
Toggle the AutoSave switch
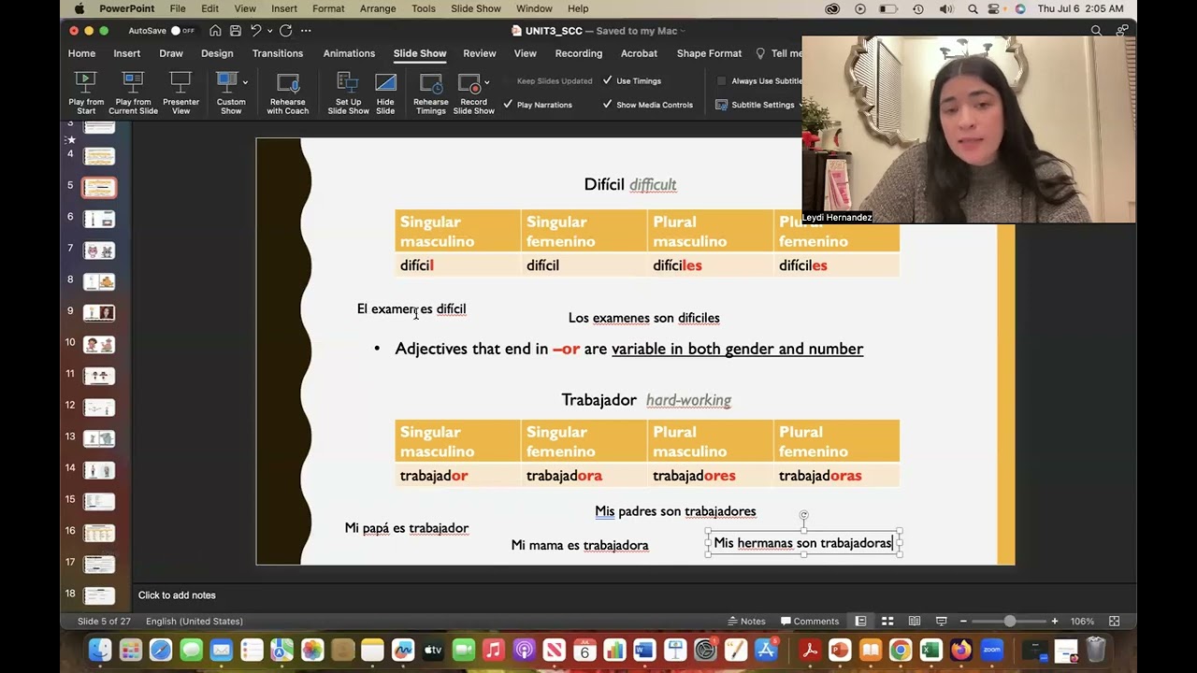pos(182,31)
